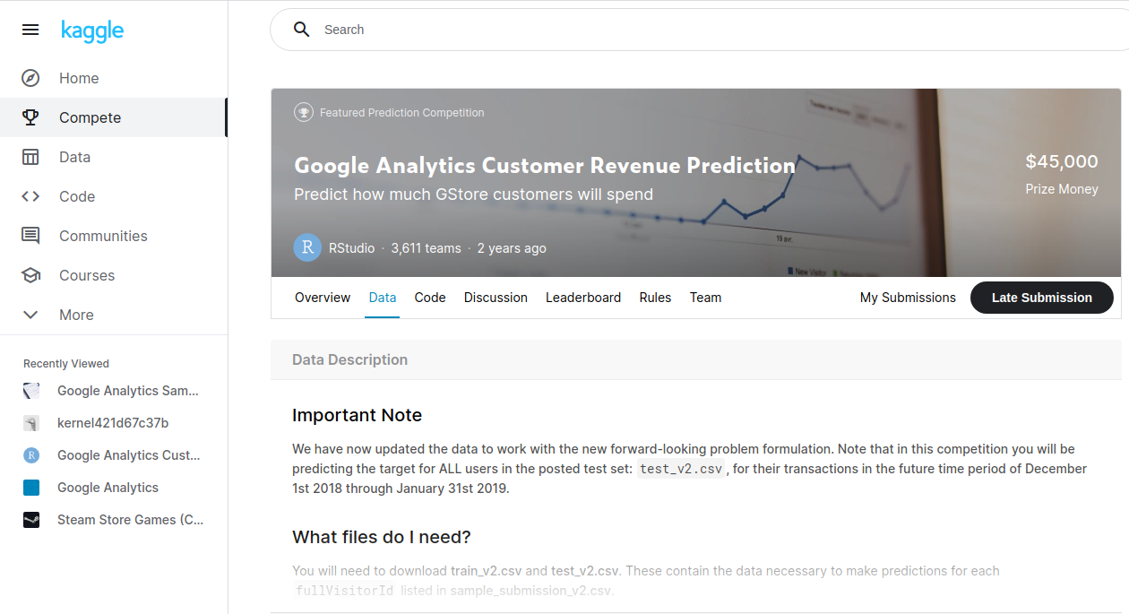Open the Leaderboard tab
This screenshot has width=1129, height=614.
pyautogui.click(x=583, y=298)
